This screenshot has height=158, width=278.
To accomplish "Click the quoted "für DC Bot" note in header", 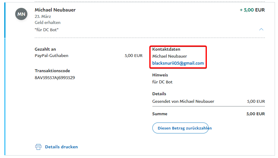I will [47, 30].
